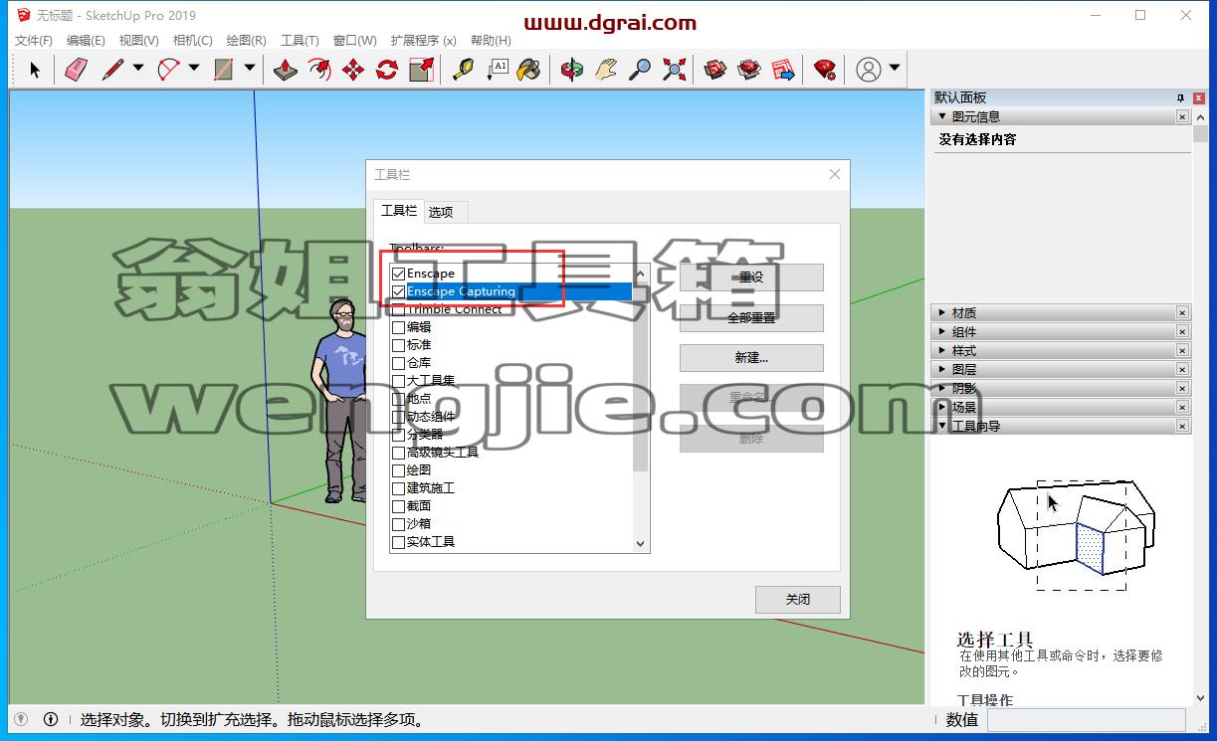The image size is (1217, 741).
Task: Open the Extension Warehouse
Action: coord(749,70)
